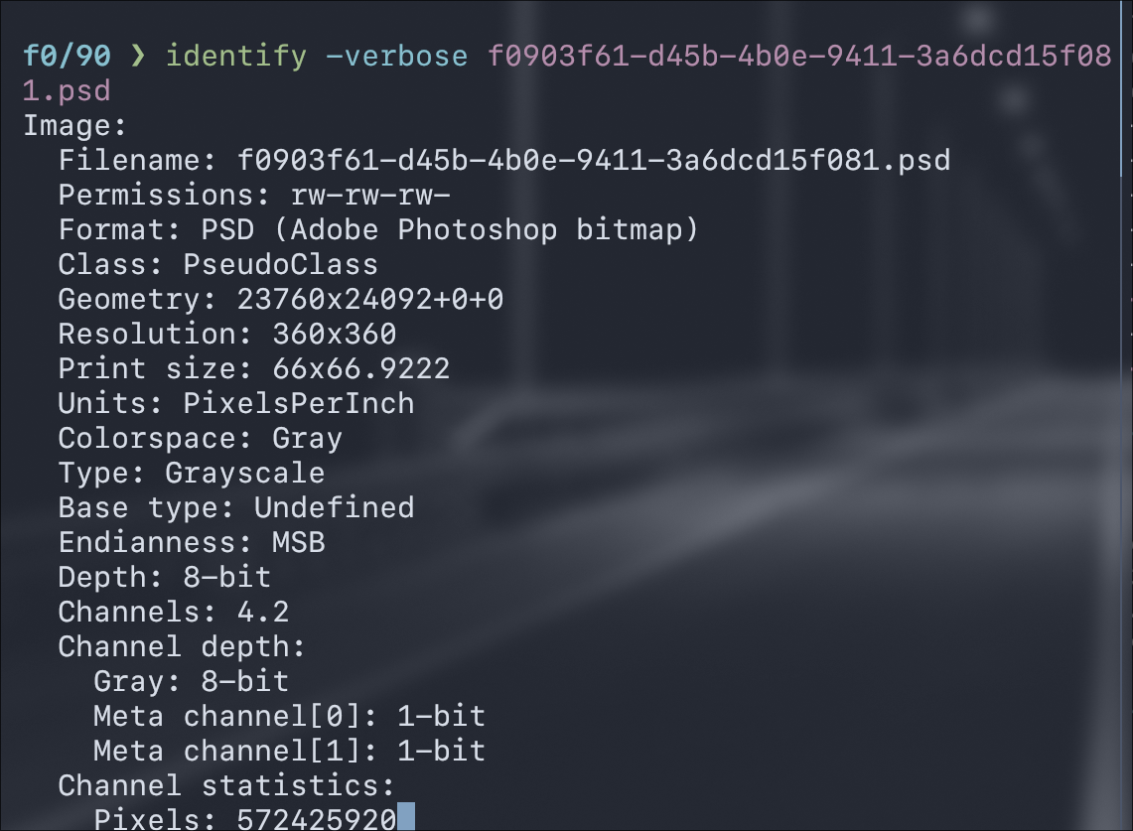Click the Filename output line
Image resolution: width=1133 pixels, height=831 pixels.
tap(503, 160)
